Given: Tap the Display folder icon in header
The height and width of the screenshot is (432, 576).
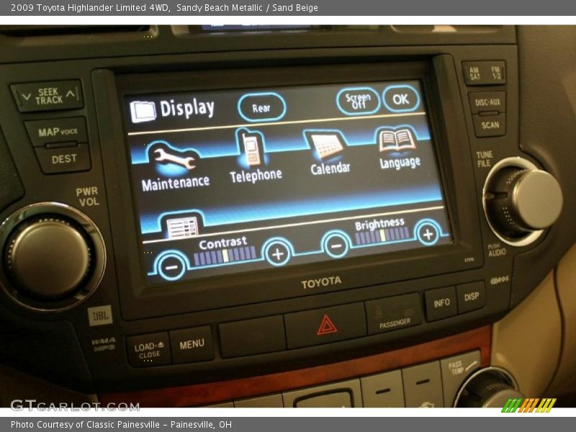Looking at the screenshot, I should click(143, 111).
